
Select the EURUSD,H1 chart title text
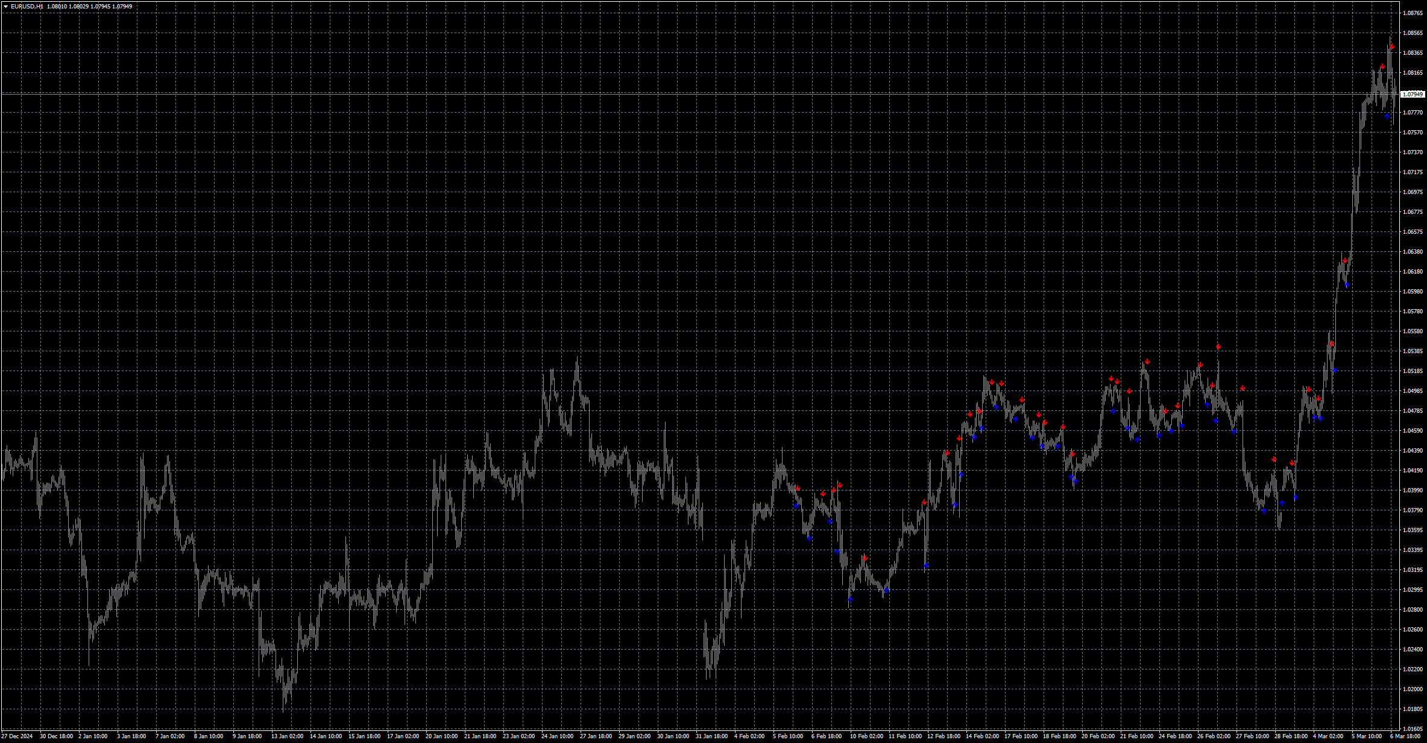pyautogui.click(x=27, y=7)
